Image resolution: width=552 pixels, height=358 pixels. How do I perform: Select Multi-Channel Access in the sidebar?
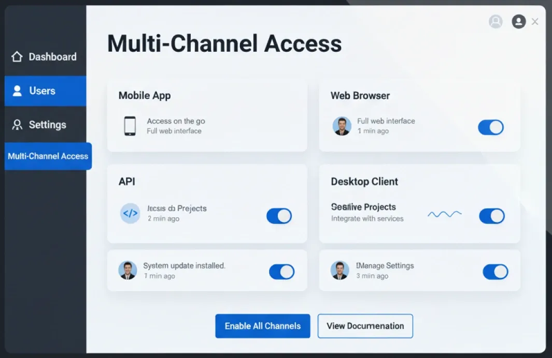(x=48, y=156)
